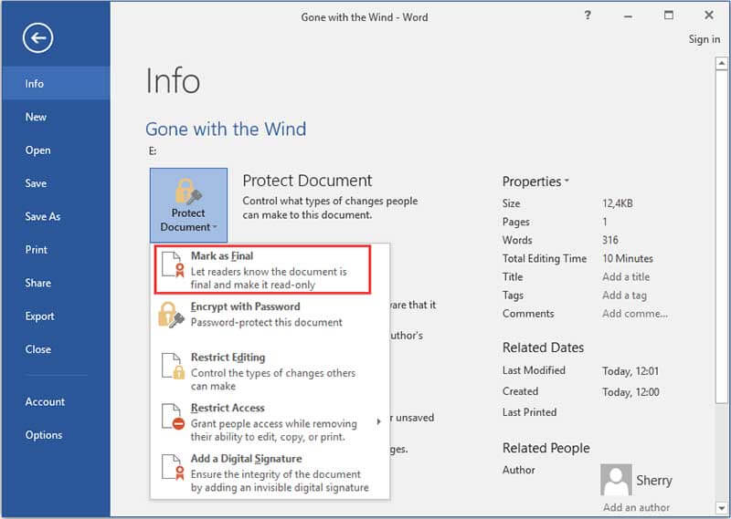Open Word Help question mark
The height and width of the screenshot is (519, 731).
click(x=588, y=16)
